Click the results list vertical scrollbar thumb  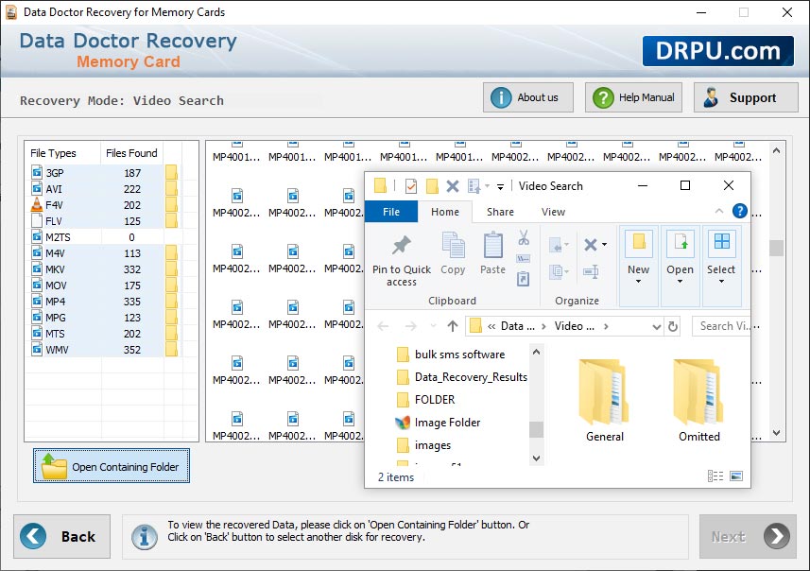click(776, 248)
